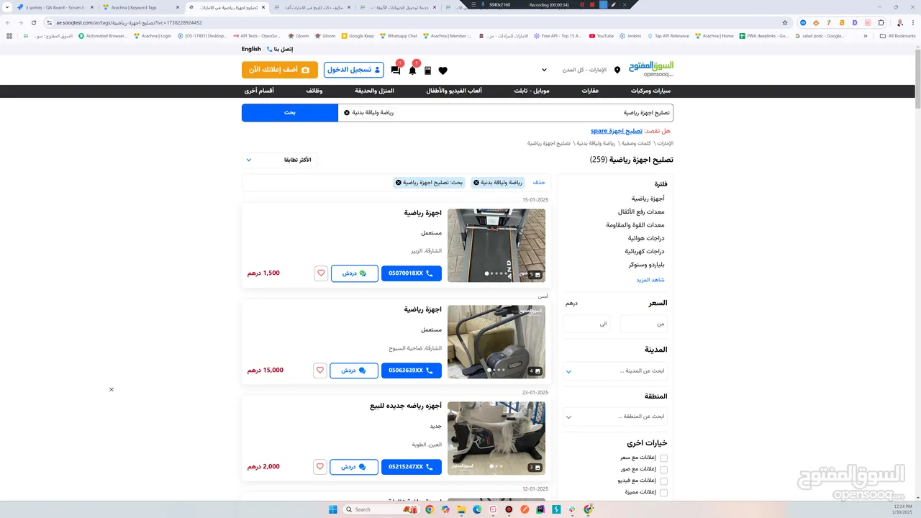Image resolution: width=921 pixels, height=518 pixels.
Task: Expand 'شاهد المزيد' in category filter
Action: 650,280
